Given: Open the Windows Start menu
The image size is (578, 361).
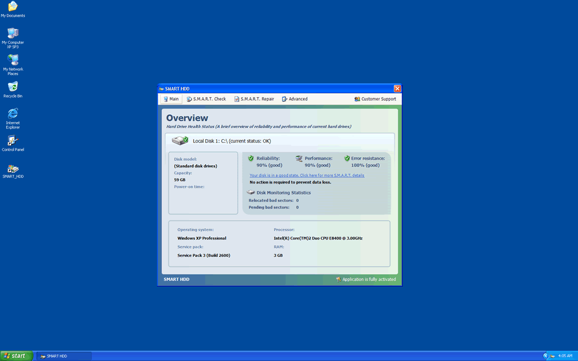Looking at the screenshot, I should pos(17,356).
